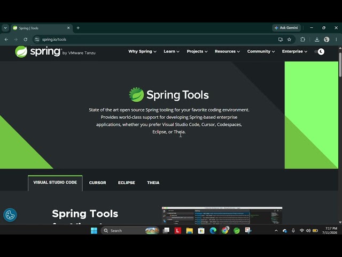Screen dimensions: 342x257
Task: Click the taskbar Search box
Action: click(130, 231)
